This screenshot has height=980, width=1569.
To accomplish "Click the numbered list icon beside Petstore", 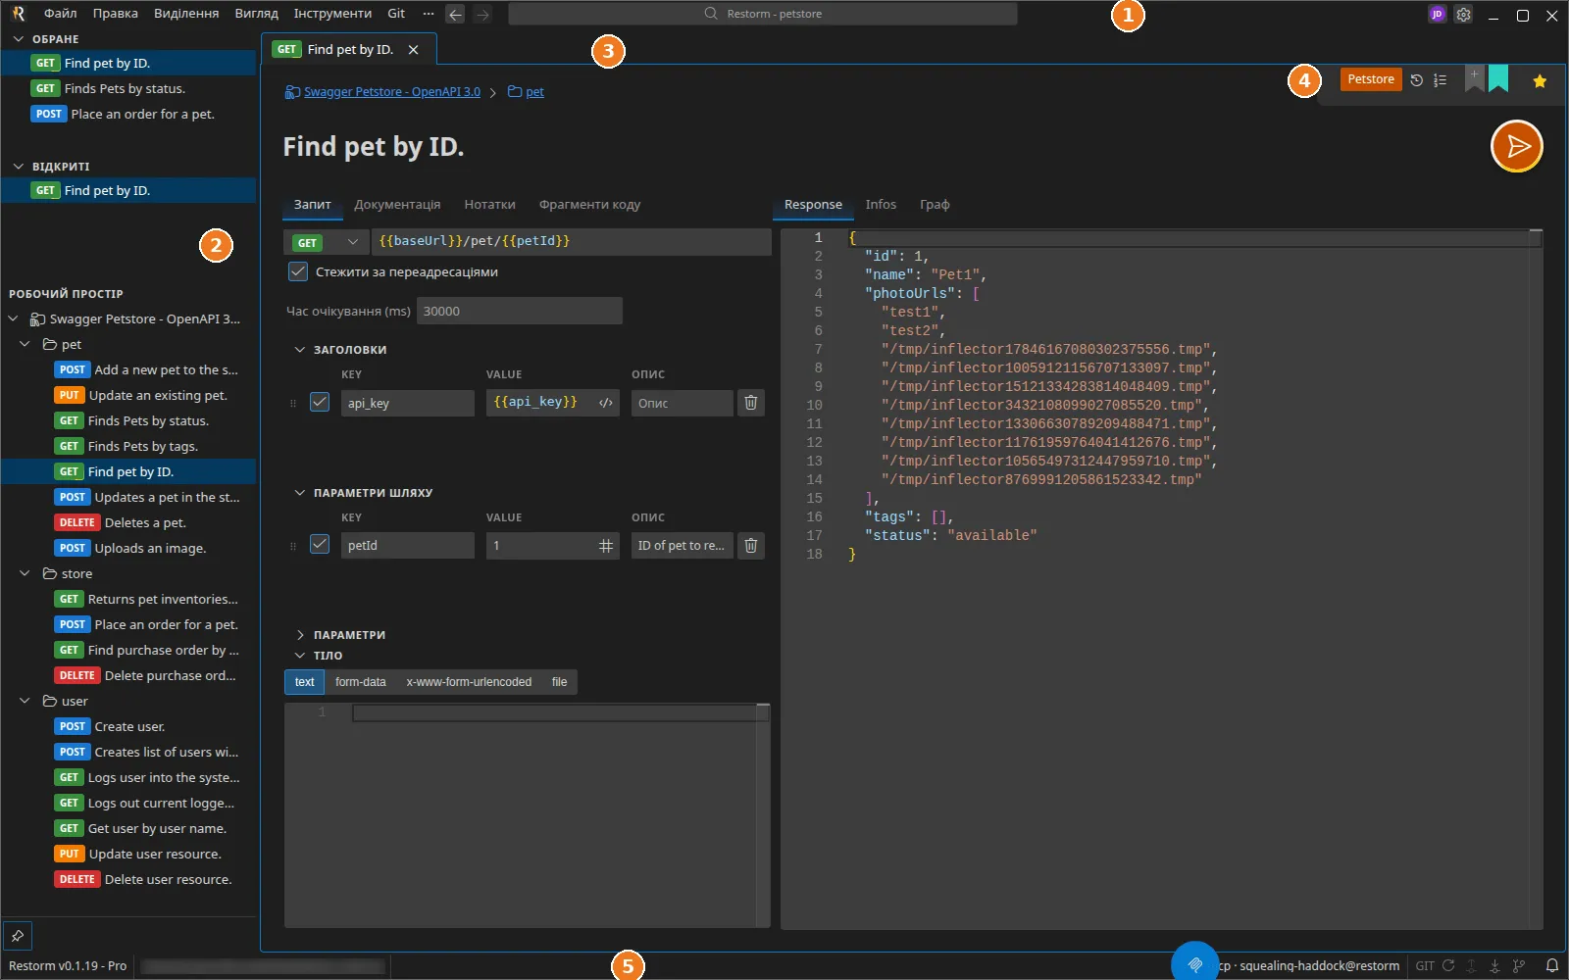I will tap(1440, 80).
